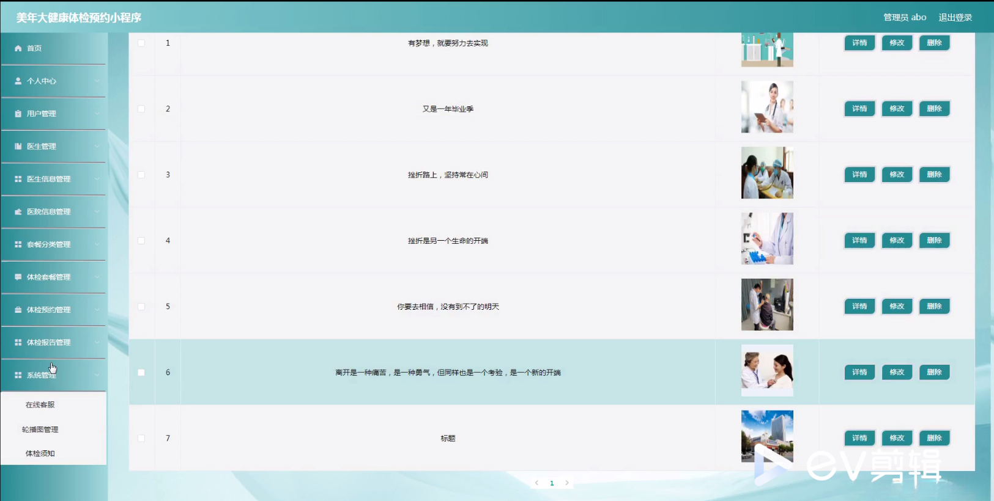The width and height of the screenshot is (994, 501).
Task: Open 详情 for row 3
Action: [859, 175]
